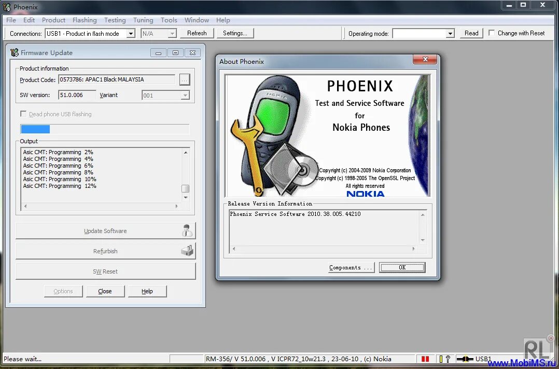
Task: Expand the Connections dropdown
Action: [x=131, y=34]
